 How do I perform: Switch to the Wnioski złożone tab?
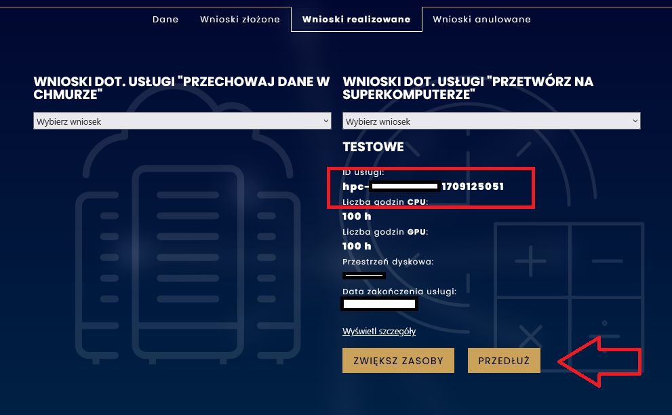(240, 20)
